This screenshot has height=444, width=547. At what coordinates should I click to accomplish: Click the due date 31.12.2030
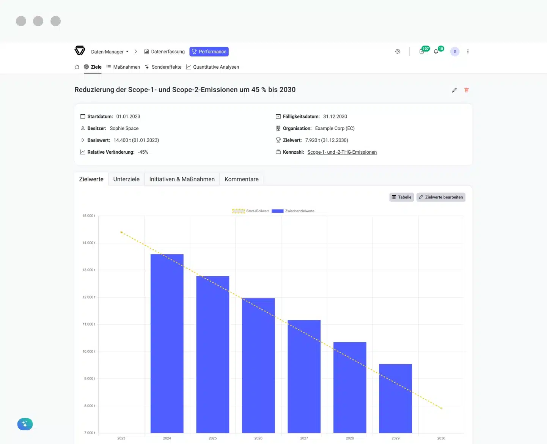pyautogui.click(x=335, y=117)
